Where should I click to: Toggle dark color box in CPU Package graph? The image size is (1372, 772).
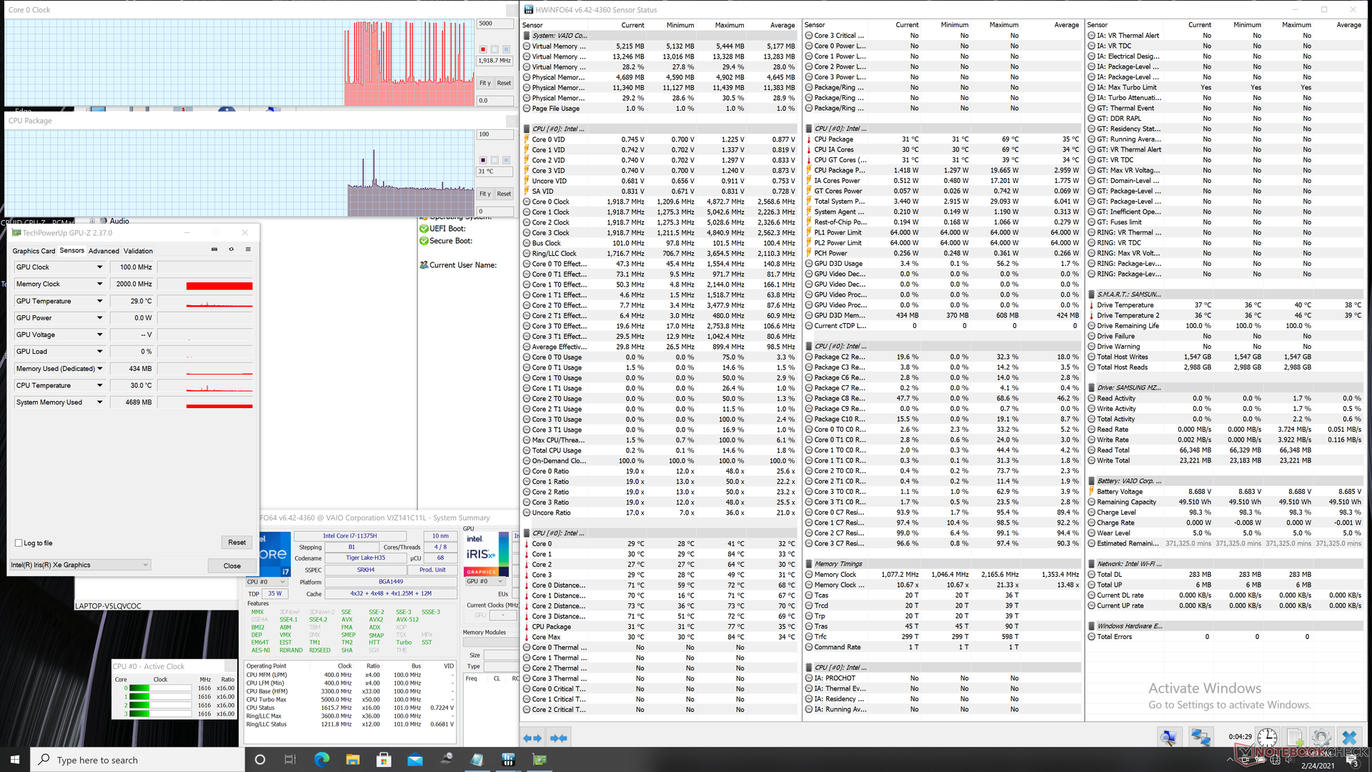(x=483, y=160)
